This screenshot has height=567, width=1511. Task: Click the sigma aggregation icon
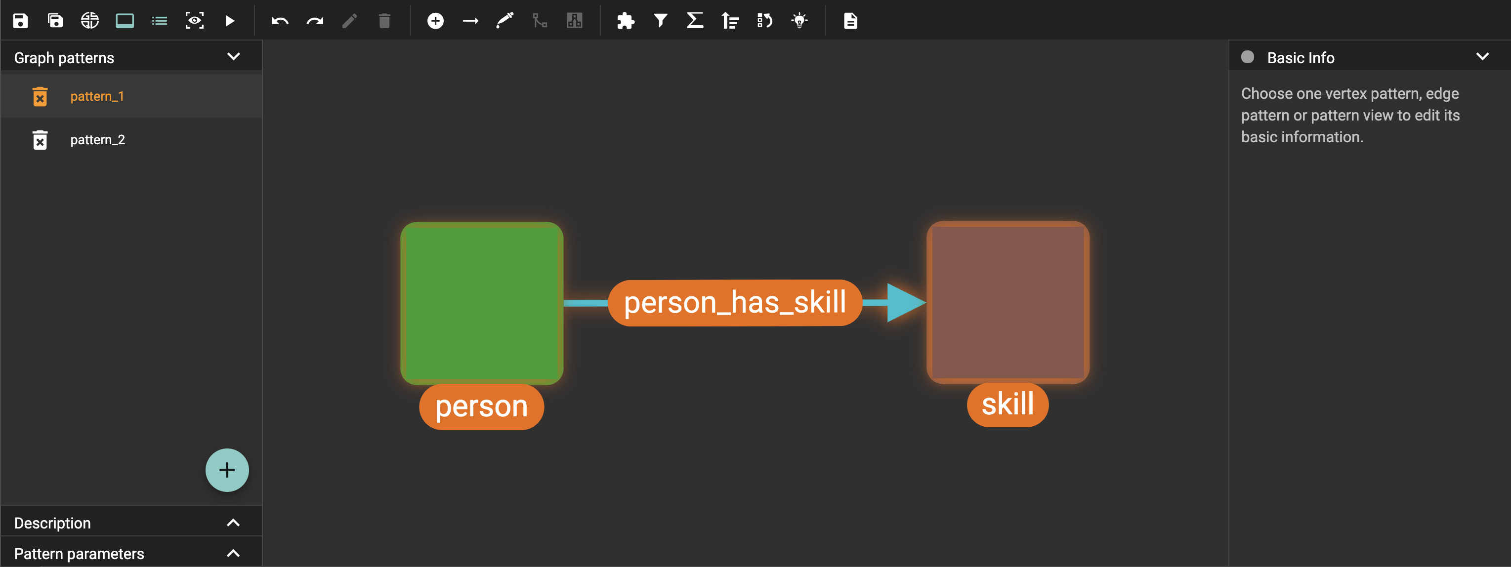[695, 21]
